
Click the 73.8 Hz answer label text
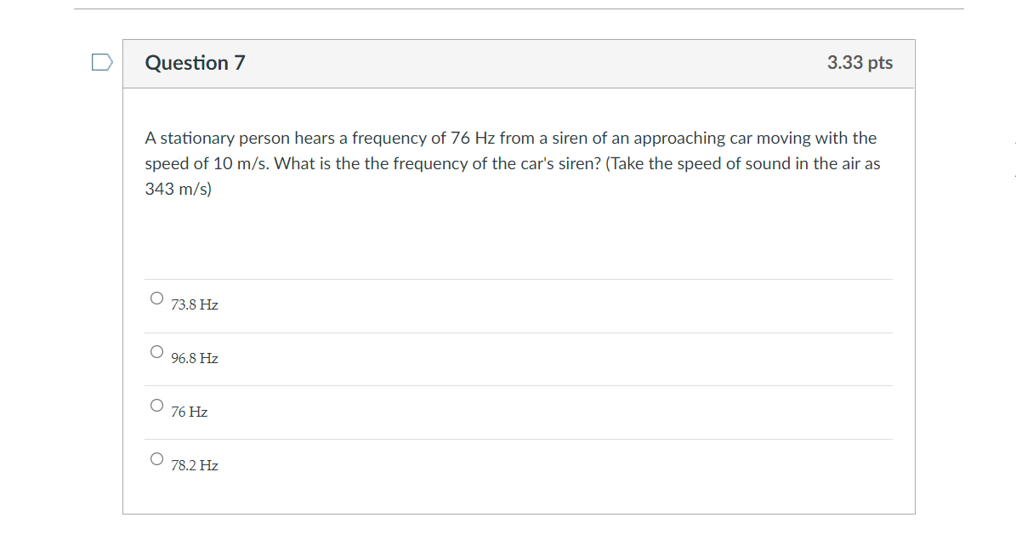pyautogui.click(x=195, y=304)
